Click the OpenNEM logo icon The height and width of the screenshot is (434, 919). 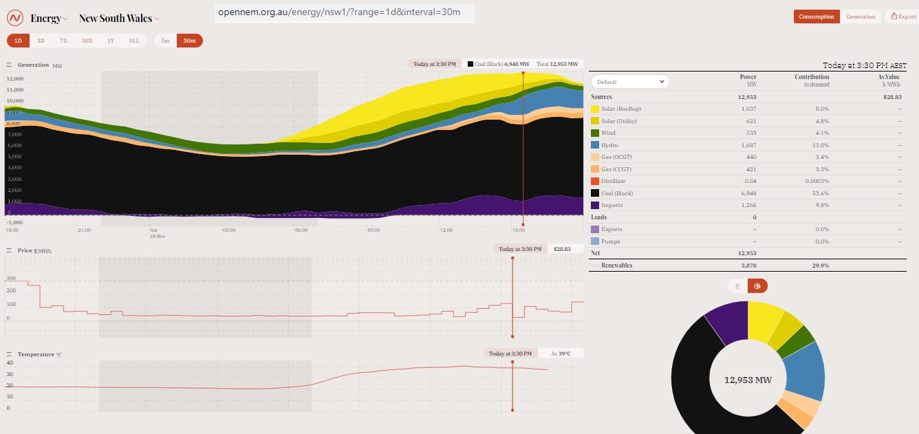coord(16,18)
